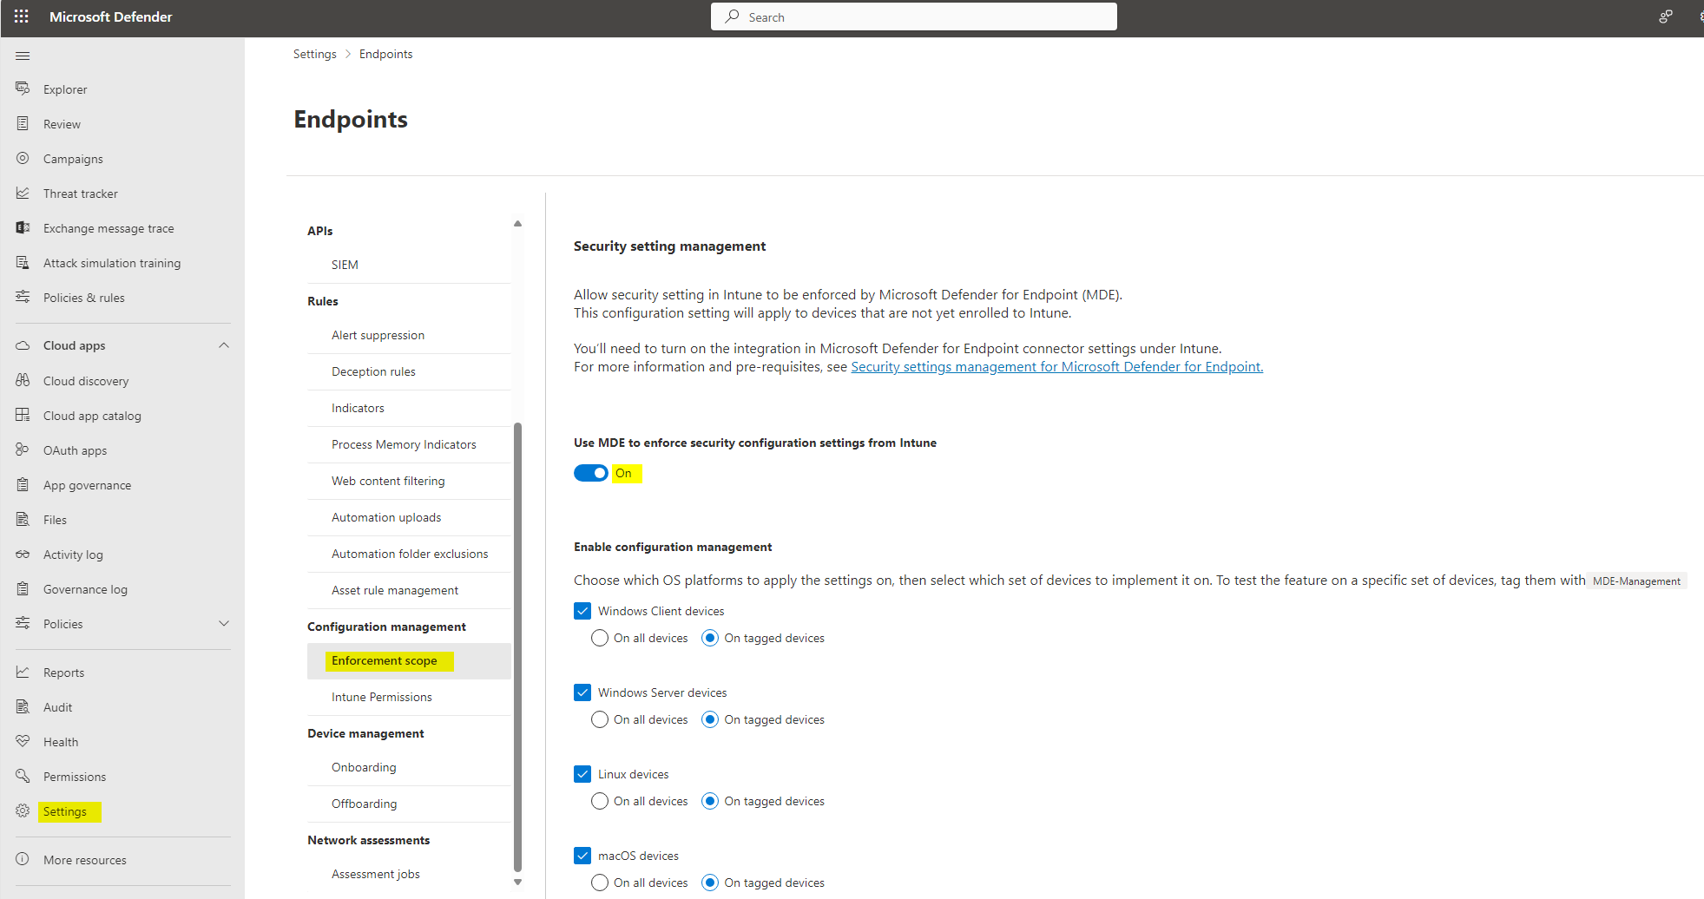Collapse the navigation with the hamburger icon
This screenshot has height=899, width=1704.
pyautogui.click(x=23, y=55)
